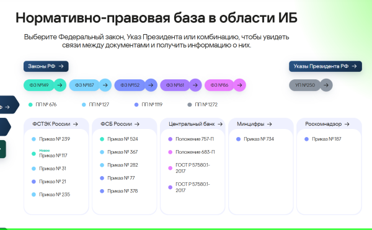Screen dimensions: 372x230
Task: Click the arrow circle next to ФЗ №187
Action: [105, 85]
